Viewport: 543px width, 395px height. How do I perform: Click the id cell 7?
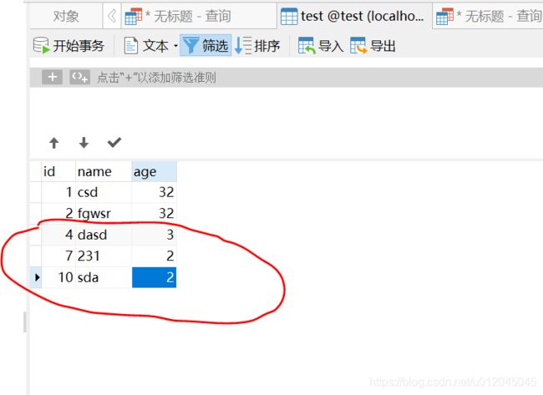(58, 256)
